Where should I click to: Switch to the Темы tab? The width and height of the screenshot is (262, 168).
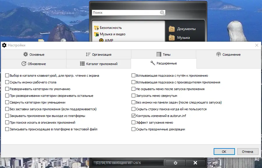click(163, 54)
